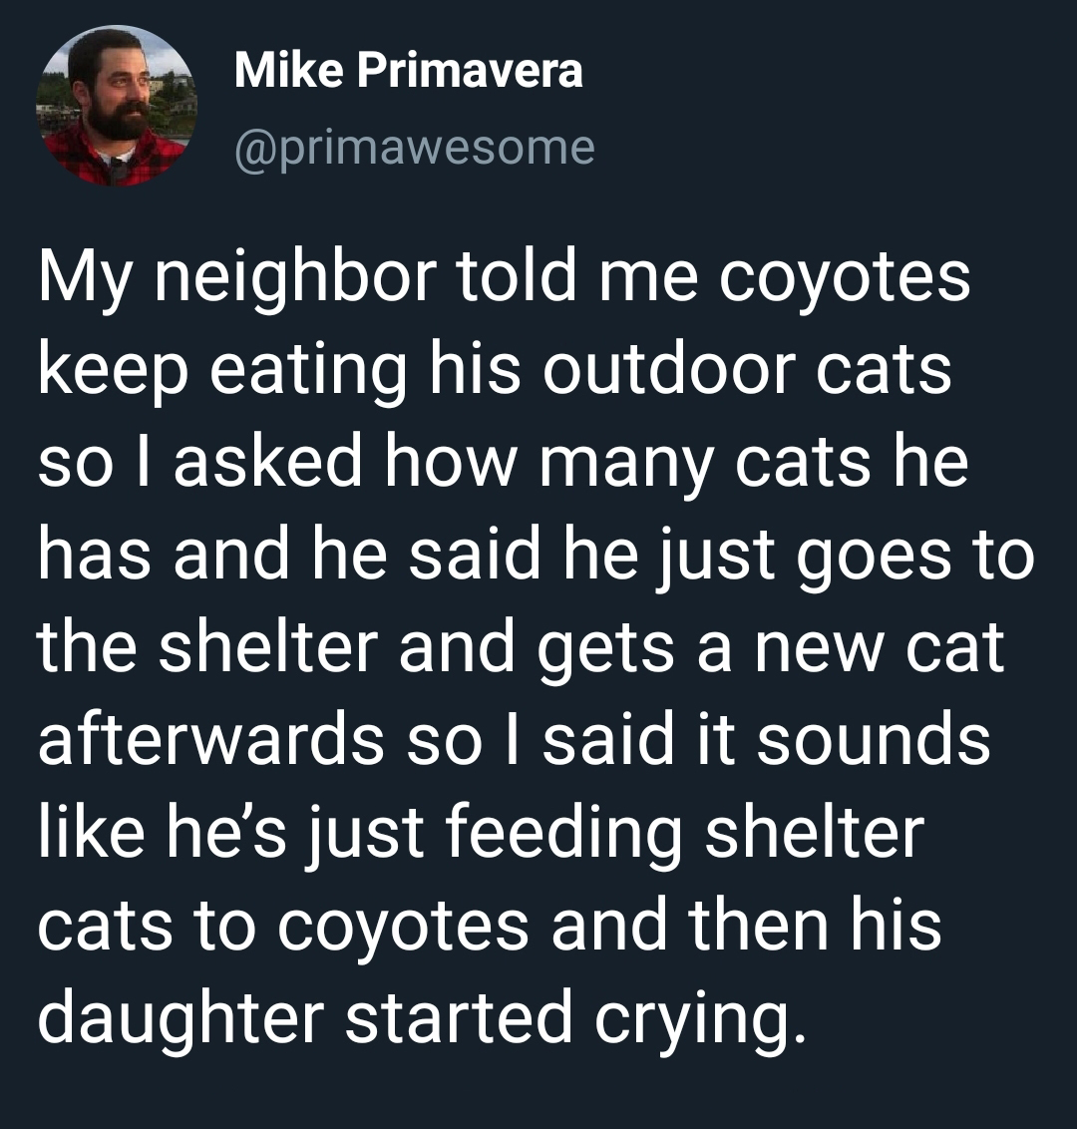Click Mike Primavera's profile picture
The image size is (1077, 1129).
[x=117, y=106]
